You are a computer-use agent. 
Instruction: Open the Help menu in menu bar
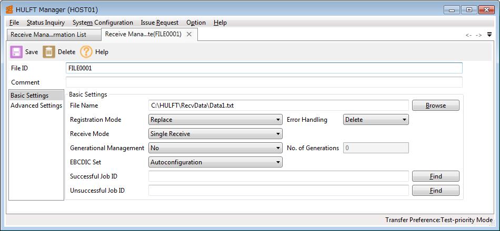click(x=220, y=23)
